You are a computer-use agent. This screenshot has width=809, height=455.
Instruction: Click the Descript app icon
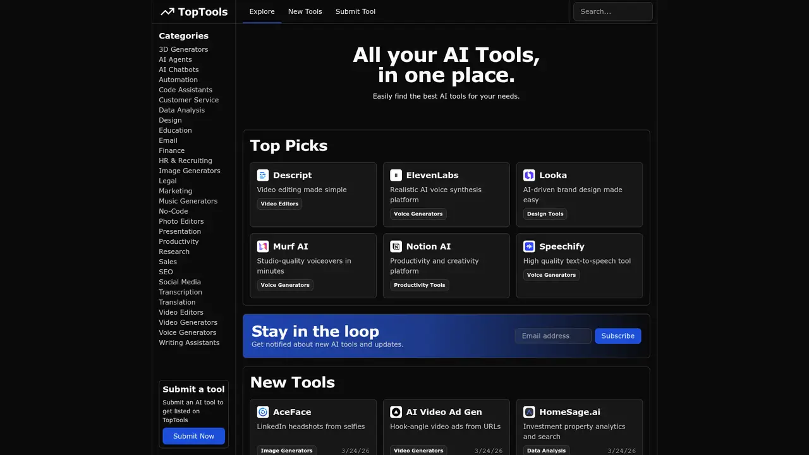263,175
